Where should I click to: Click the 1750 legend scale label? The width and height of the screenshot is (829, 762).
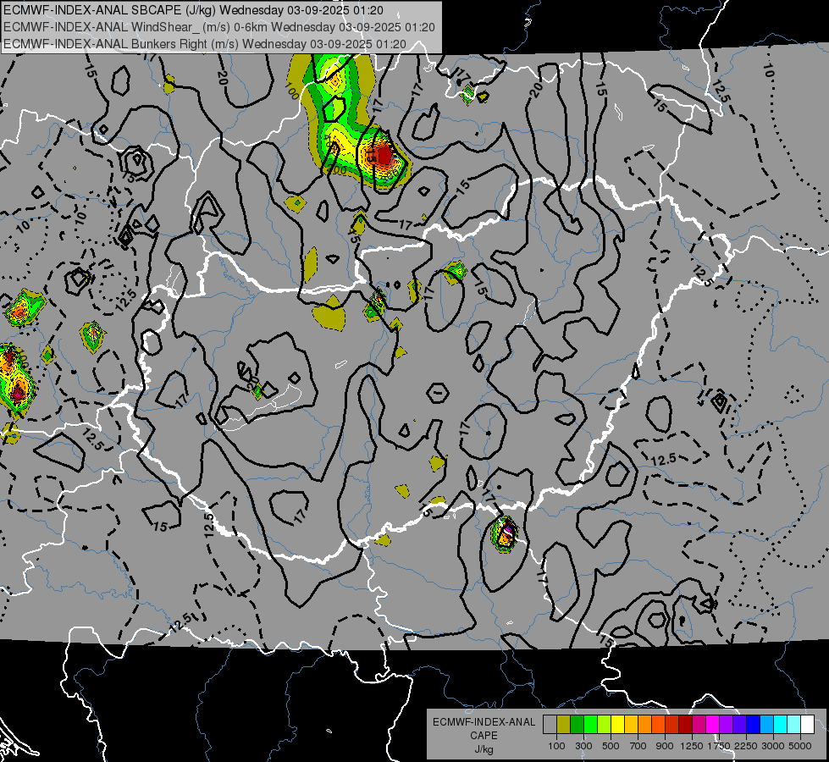(719, 746)
